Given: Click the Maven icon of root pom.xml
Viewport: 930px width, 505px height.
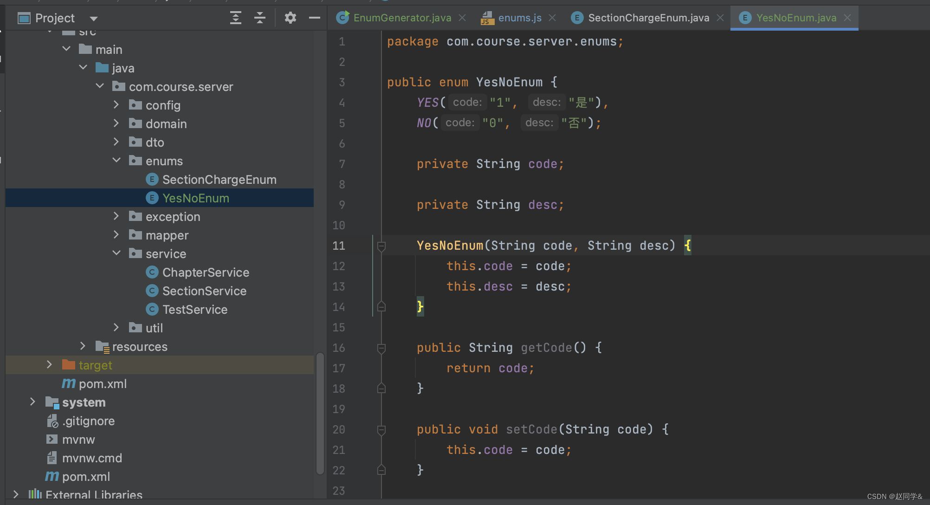Looking at the screenshot, I should 52,477.
